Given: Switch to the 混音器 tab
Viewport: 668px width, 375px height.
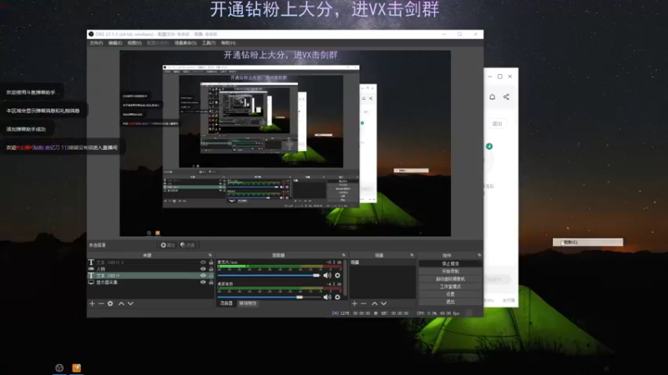Looking at the screenshot, I should click(226, 303).
